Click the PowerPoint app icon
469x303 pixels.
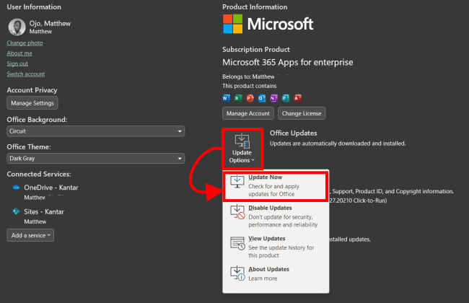[x=250, y=98]
